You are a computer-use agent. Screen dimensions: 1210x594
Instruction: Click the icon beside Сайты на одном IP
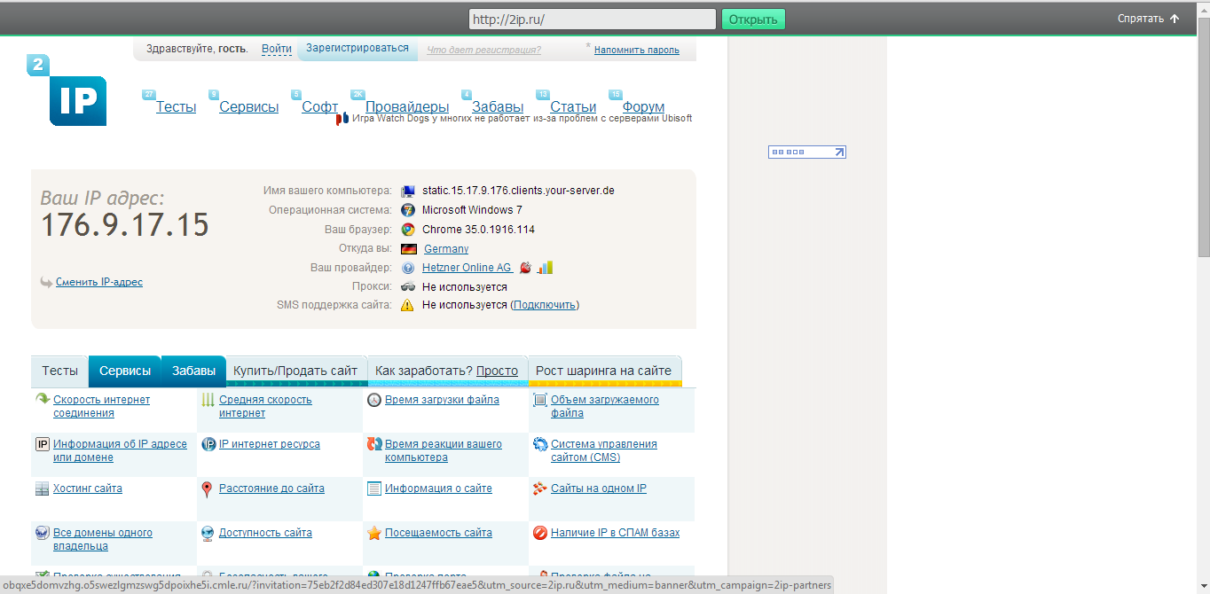[539, 488]
